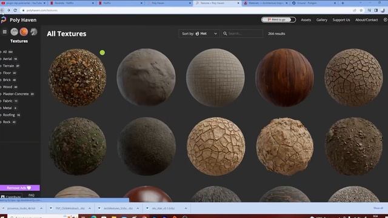Image resolution: width=388 pixels, height=218 pixels.
Task: Select the HDRIs sphere icon in sidebar
Action: click(15, 31)
